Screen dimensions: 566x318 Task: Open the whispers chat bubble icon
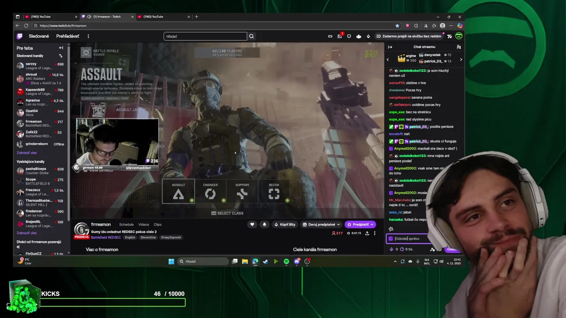pos(349,36)
